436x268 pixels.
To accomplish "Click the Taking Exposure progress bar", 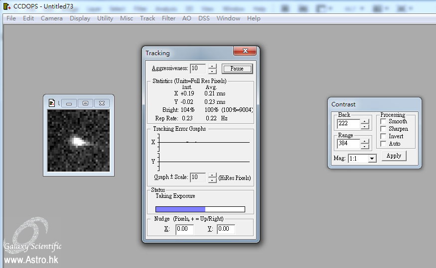I will coord(200,209).
